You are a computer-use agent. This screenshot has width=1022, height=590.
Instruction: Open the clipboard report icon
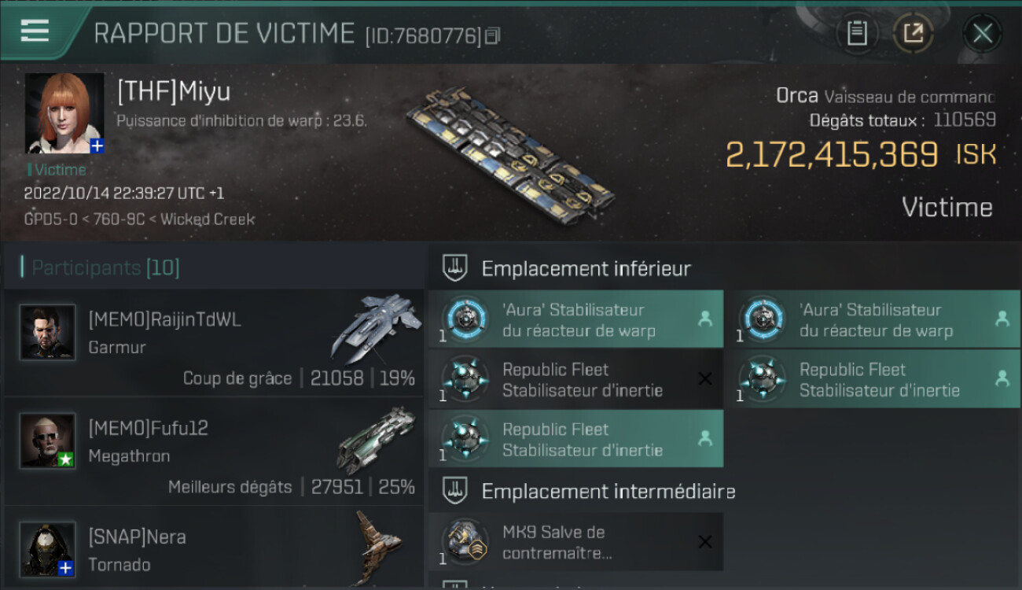coord(857,33)
